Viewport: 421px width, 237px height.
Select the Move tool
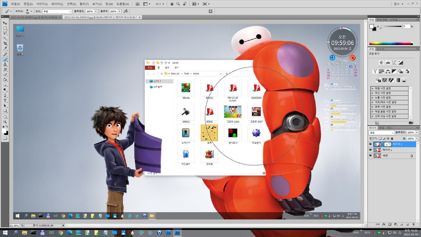(5, 23)
